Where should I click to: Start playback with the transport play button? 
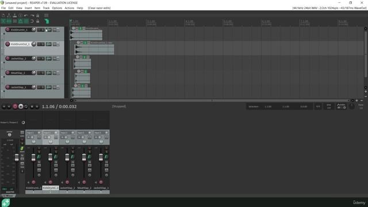[21, 106]
